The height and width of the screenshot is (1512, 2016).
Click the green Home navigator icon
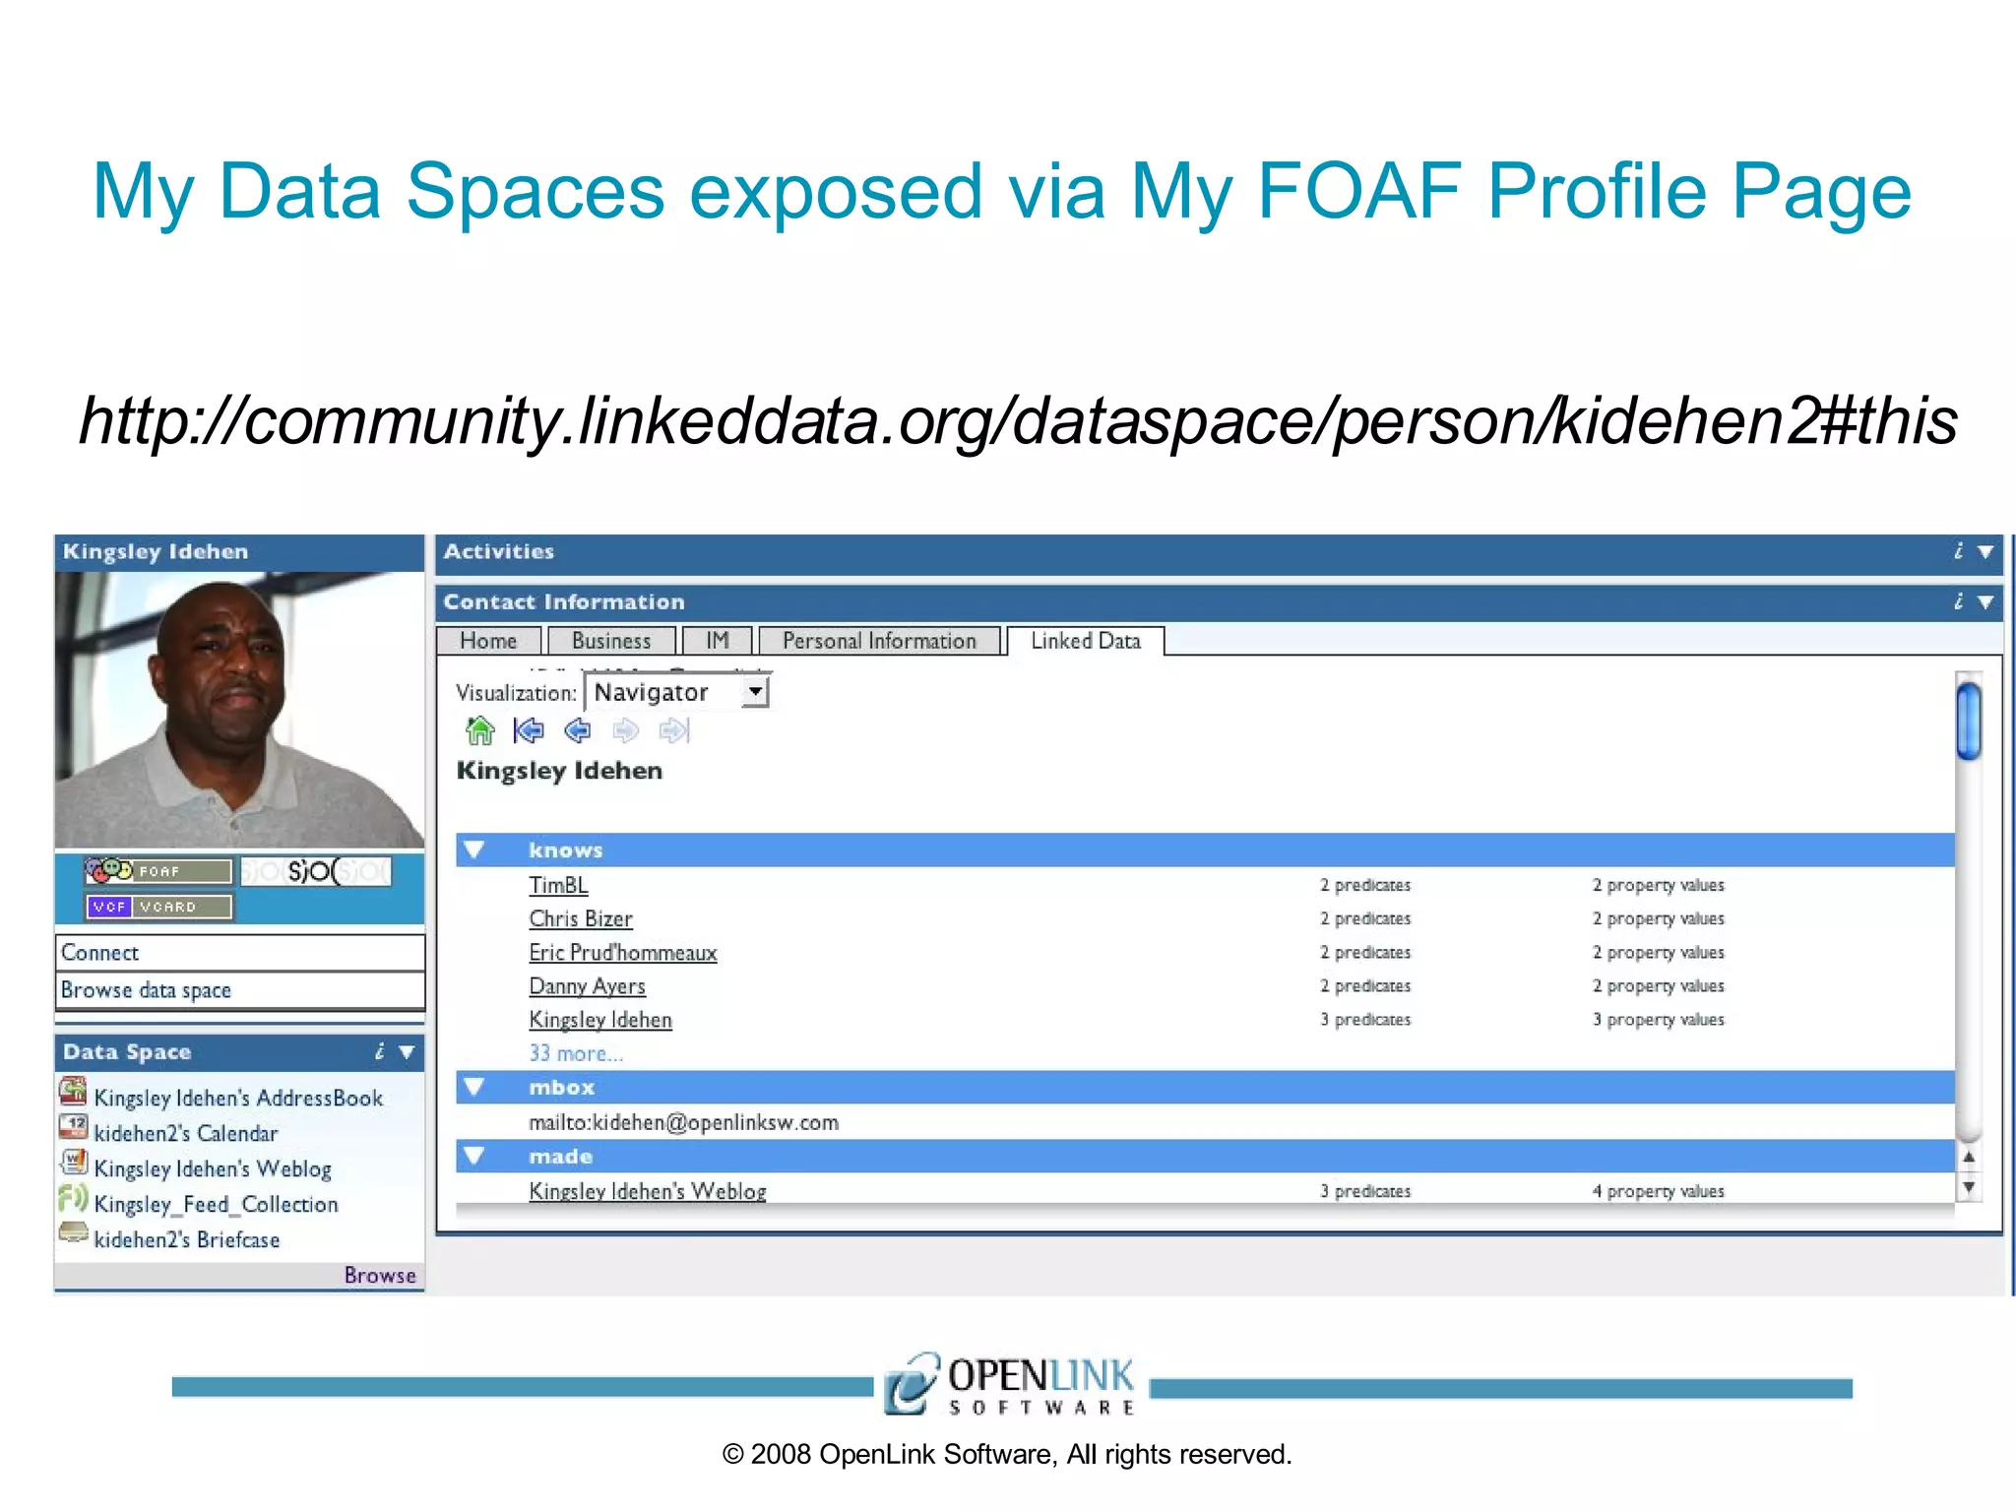pyautogui.click(x=479, y=730)
